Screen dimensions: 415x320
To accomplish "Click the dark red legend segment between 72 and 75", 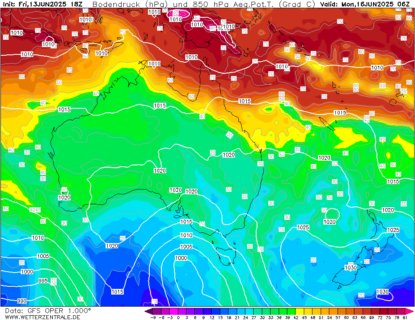I will tap(384, 311).
